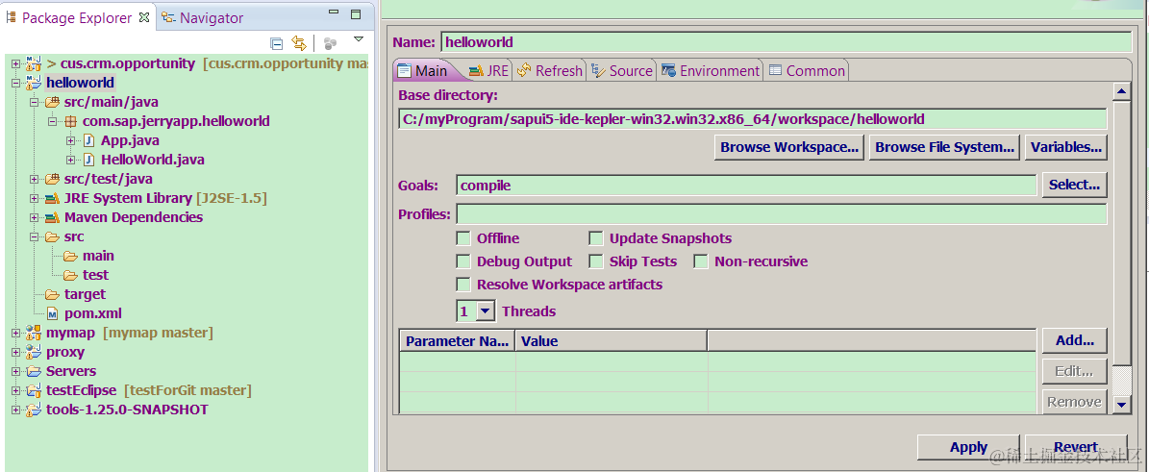Click the target folder icon
1149x472 pixels.
coord(52,294)
